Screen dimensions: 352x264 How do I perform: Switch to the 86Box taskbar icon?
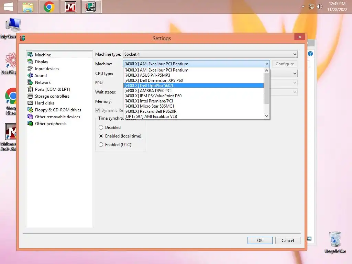click(91, 7)
